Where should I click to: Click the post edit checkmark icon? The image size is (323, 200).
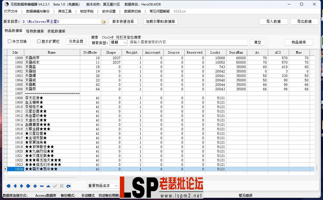[x=55, y=186]
